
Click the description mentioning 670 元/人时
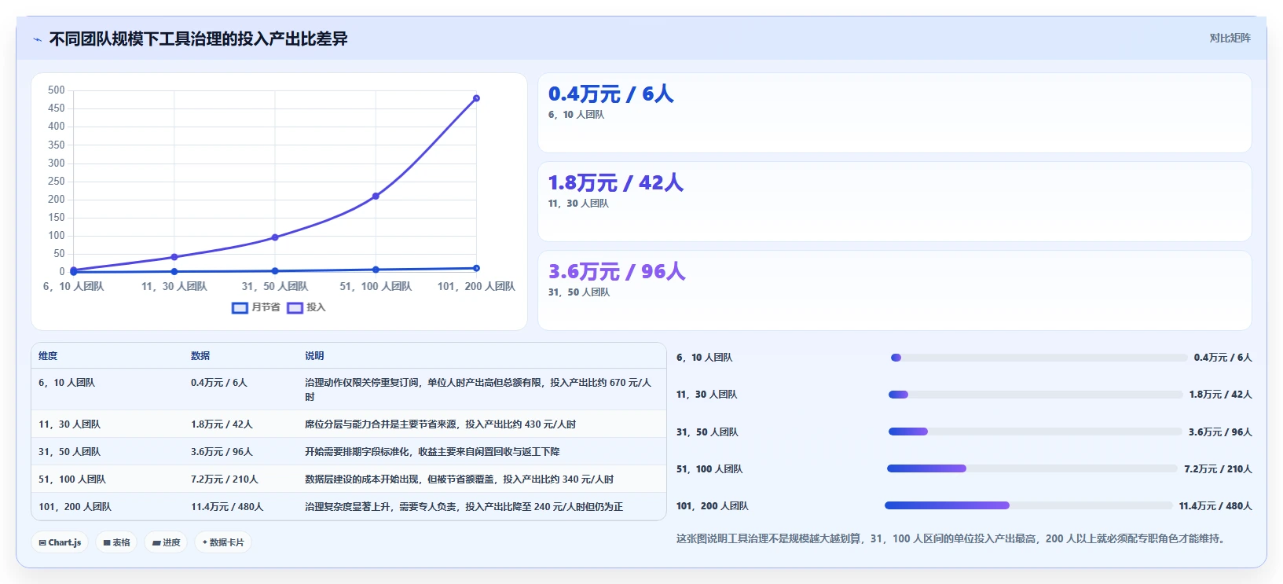click(x=478, y=390)
